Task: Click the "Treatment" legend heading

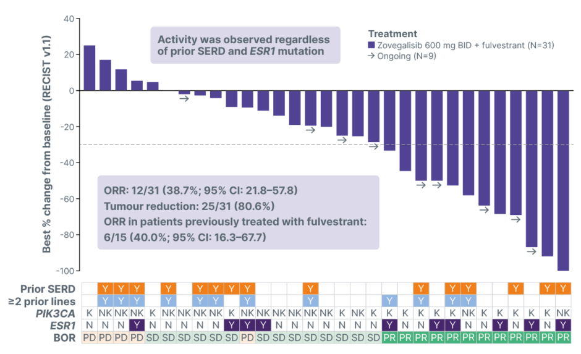Action: click(x=392, y=33)
